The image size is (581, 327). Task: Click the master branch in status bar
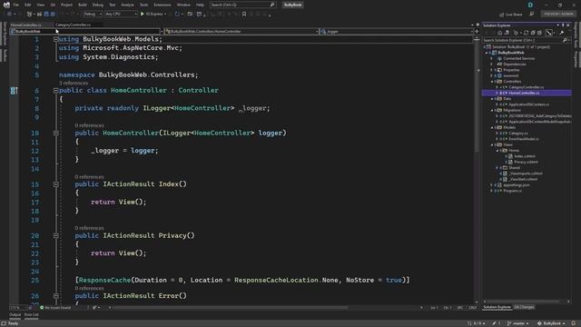(518, 323)
